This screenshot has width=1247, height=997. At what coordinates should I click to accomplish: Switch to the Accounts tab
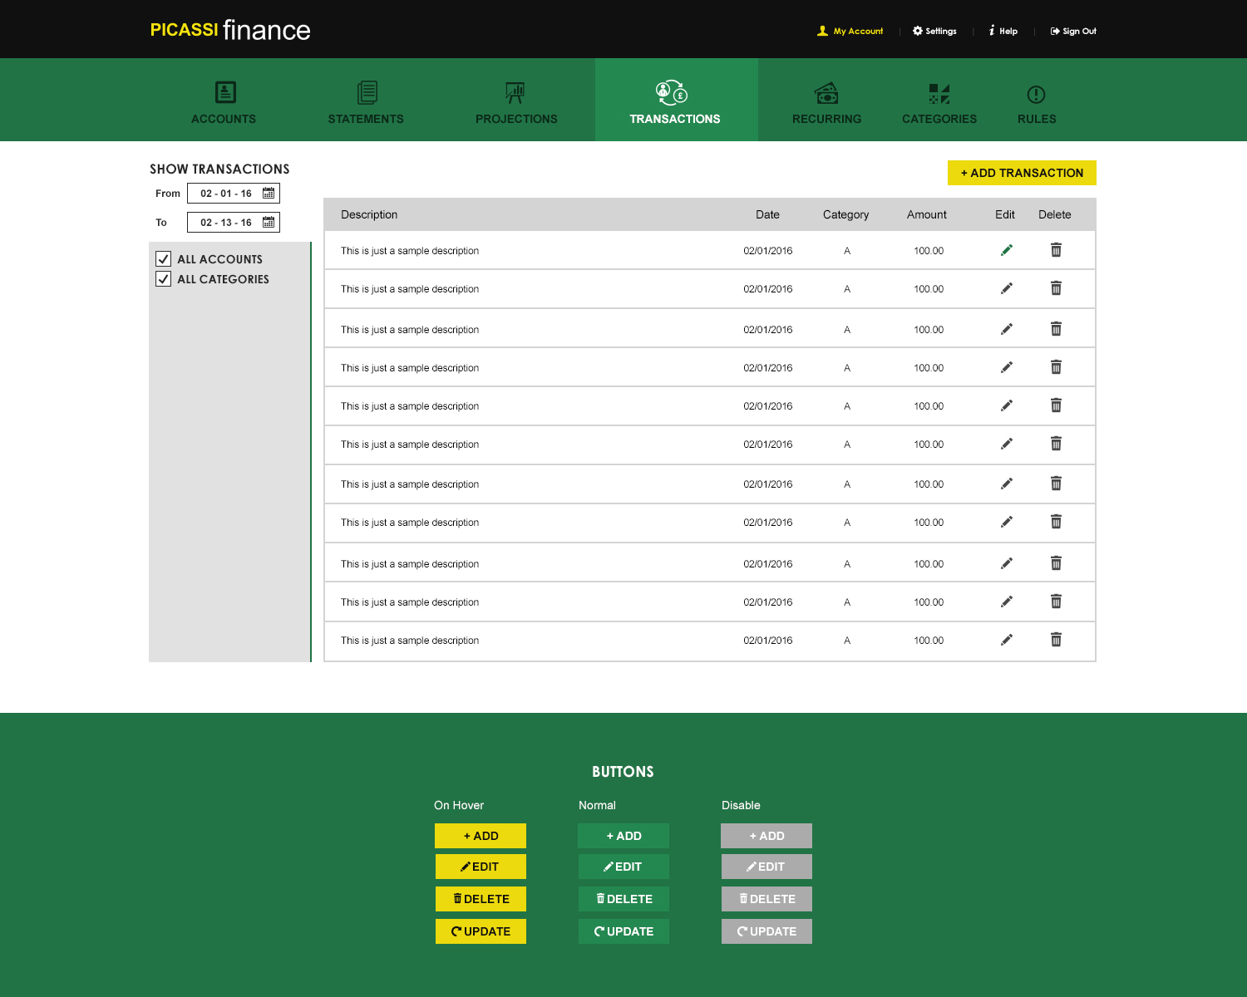(x=224, y=101)
